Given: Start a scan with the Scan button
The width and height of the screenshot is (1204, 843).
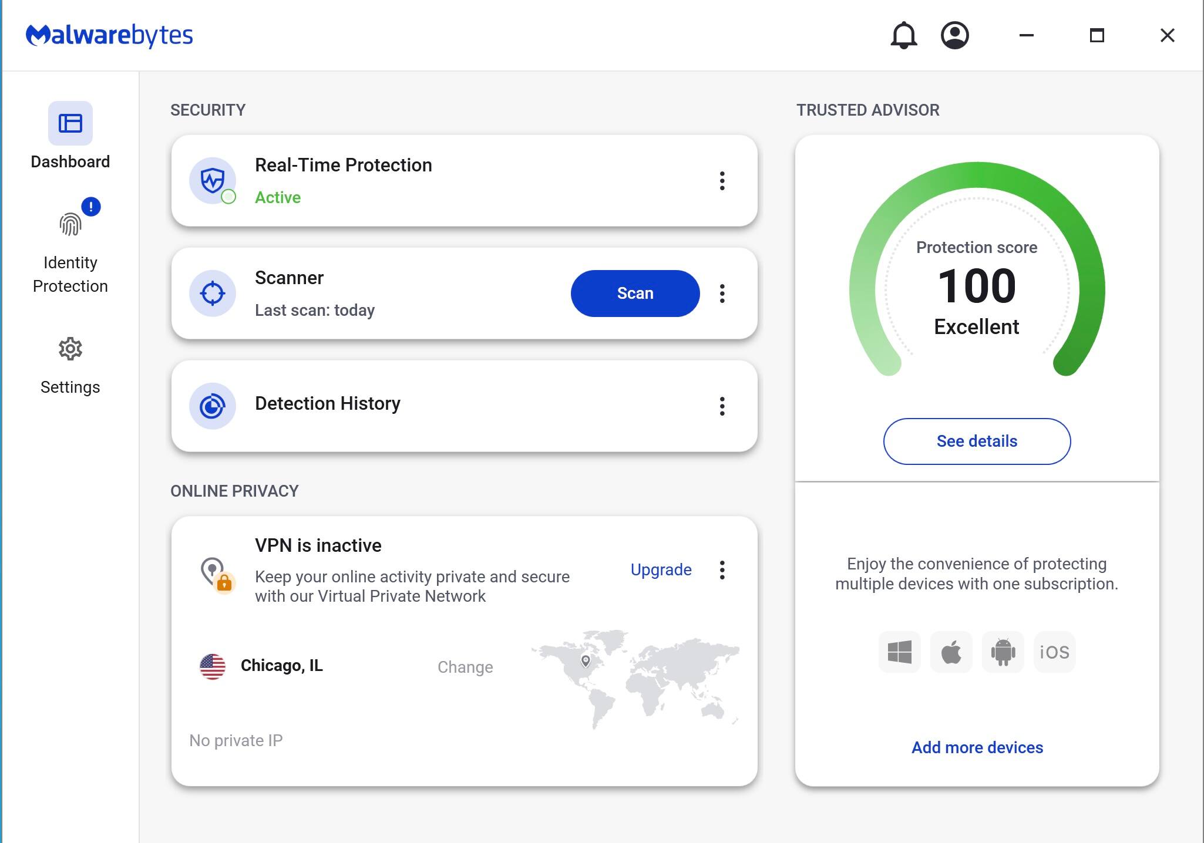Looking at the screenshot, I should click(x=635, y=293).
